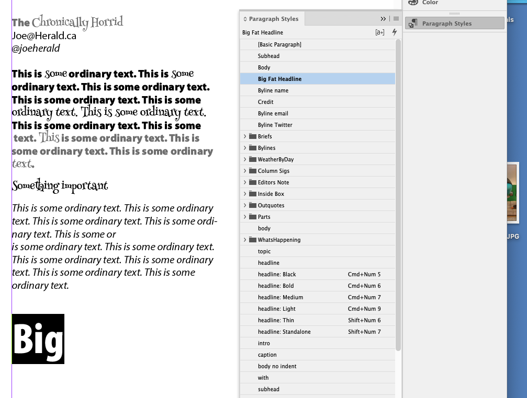Open the Paragraph Styles panel from the dock
The width and height of the screenshot is (527, 398).
(x=454, y=23)
